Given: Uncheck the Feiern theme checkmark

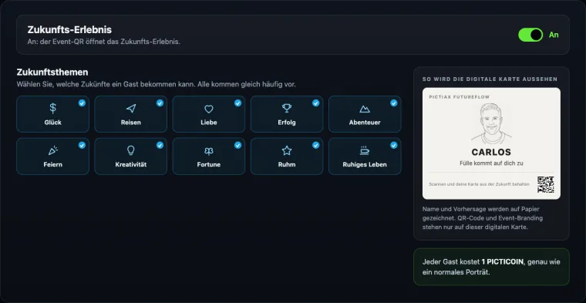Looking at the screenshot, I should [82, 146].
